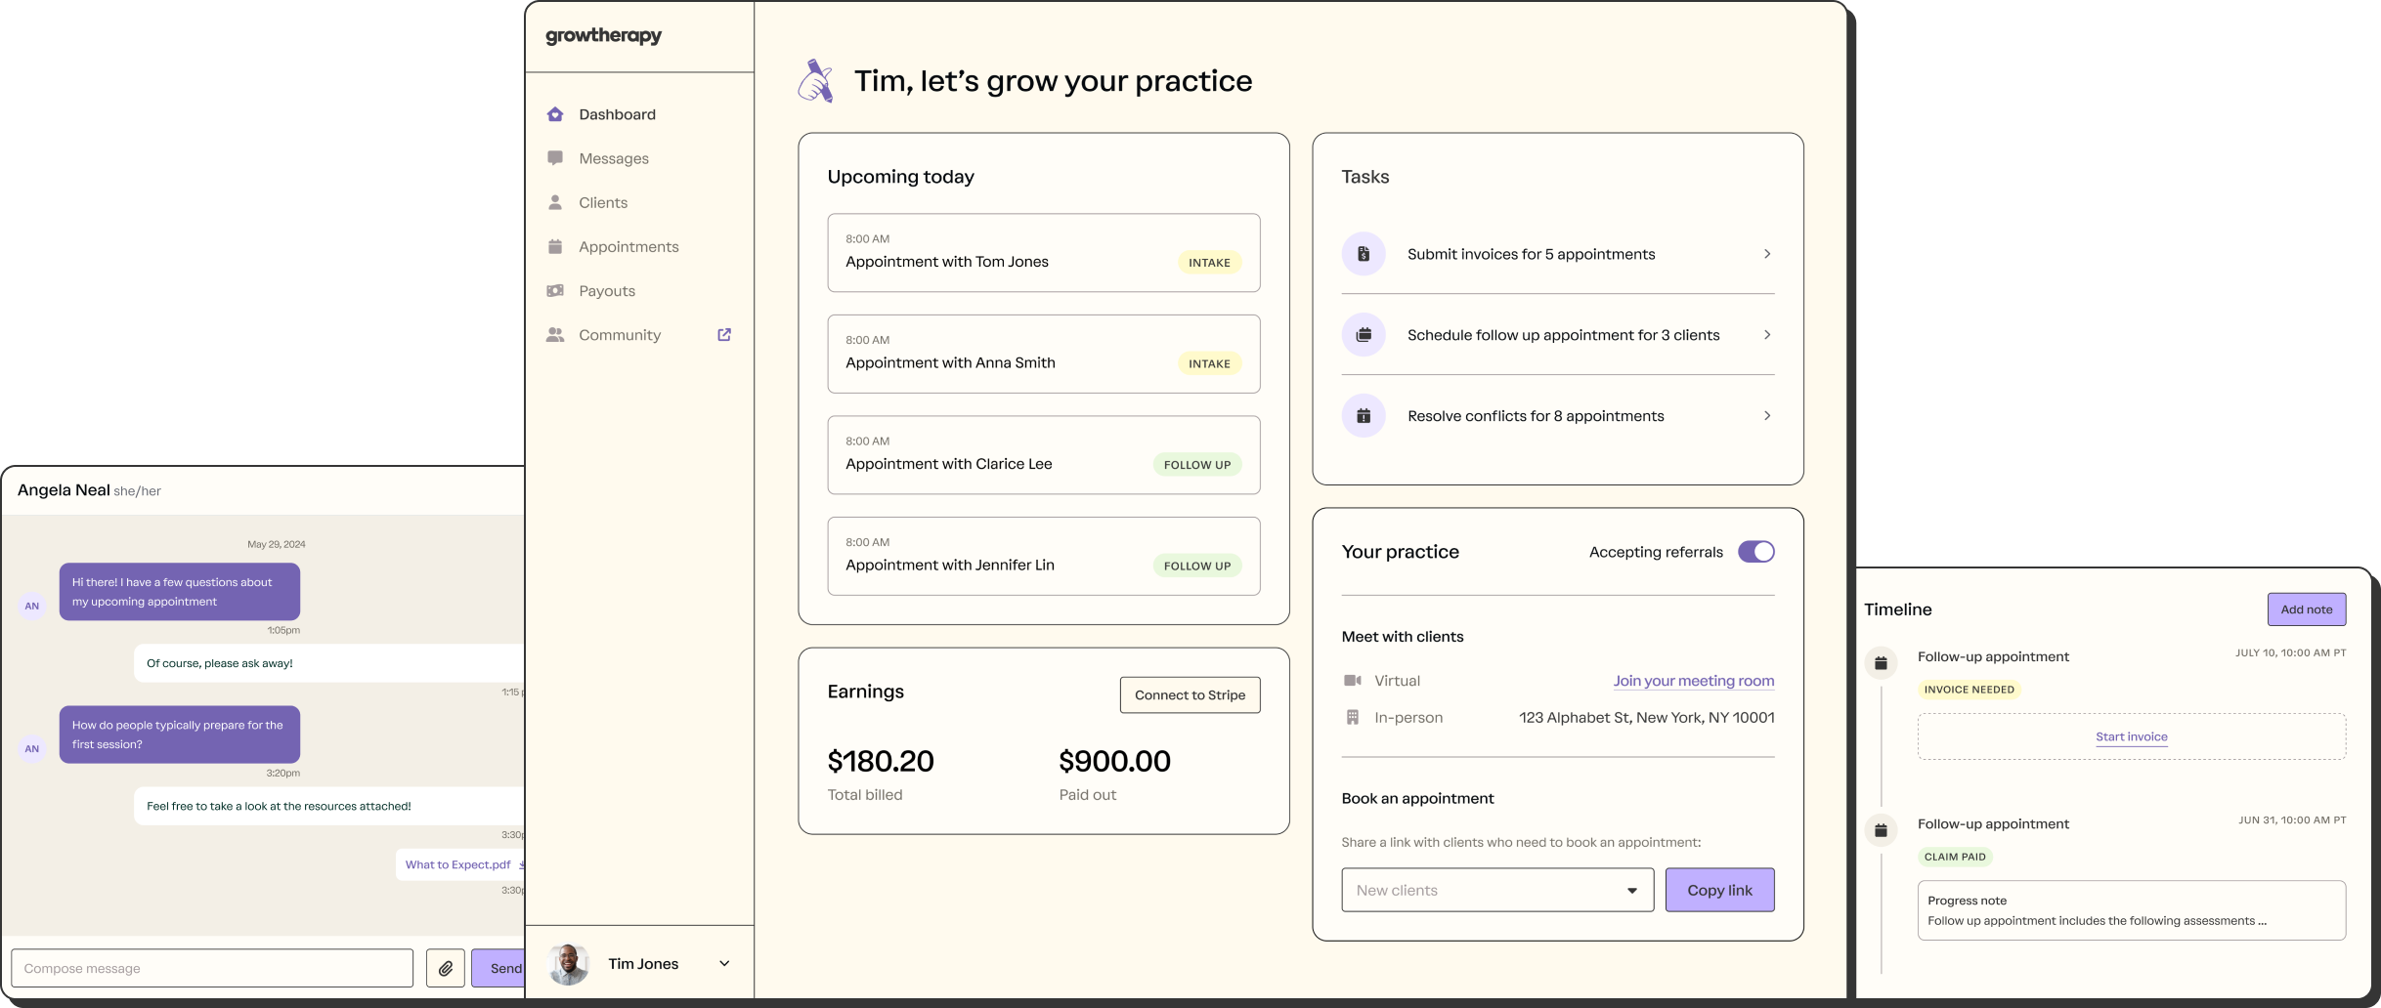Screen dimensions: 2381x1008
Task: Click the pencil hand logo icon
Action: click(x=816, y=81)
